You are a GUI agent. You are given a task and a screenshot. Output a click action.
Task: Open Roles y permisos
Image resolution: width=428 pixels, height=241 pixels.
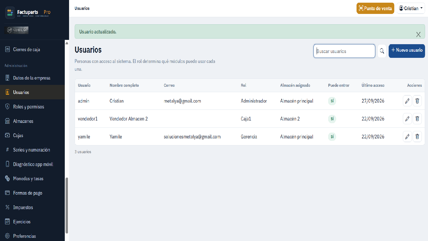[x=32, y=107]
